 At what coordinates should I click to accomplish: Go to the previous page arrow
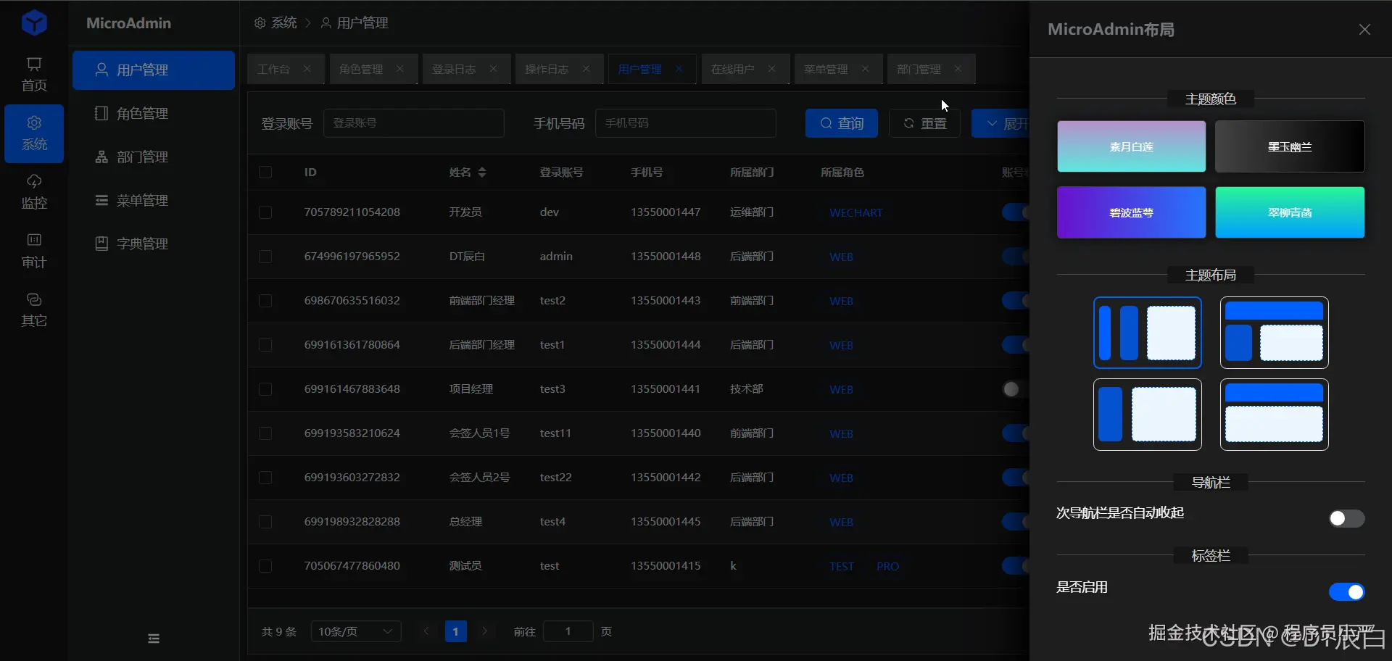click(x=426, y=631)
